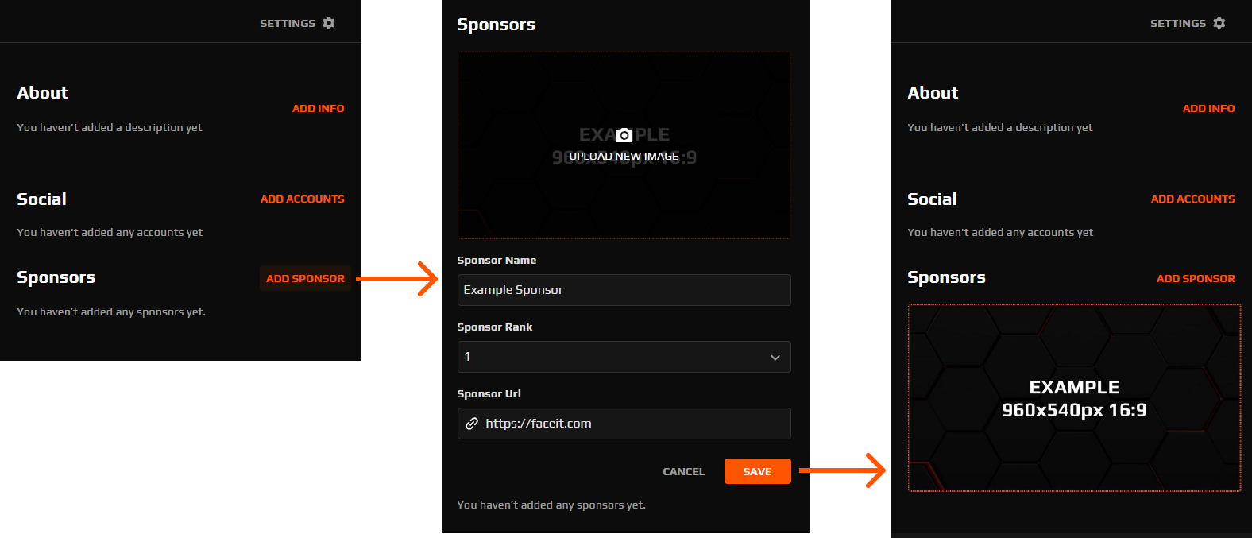Image resolution: width=1252 pixels, height=538 pixels.
Task: Expand the rank options list showing value 1
Action: (x=624, y=357)
